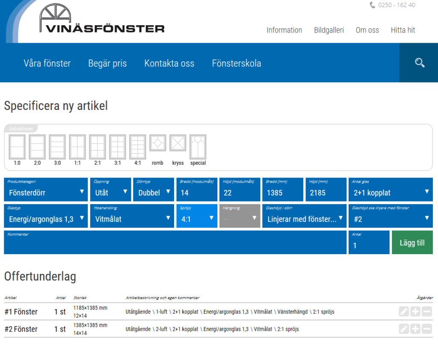Click the description containing 2-luft
This screenshot has width=438, height=344.
pos(212,329)
